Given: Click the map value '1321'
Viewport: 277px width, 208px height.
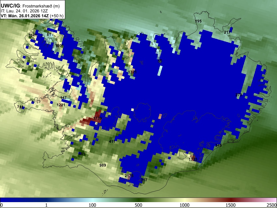Looking at the screenshot, I should point(132,72).
